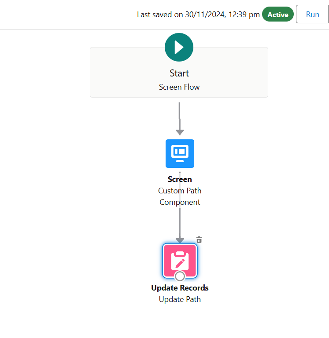Delete the Update Records element via trash icon

point(199,240)
